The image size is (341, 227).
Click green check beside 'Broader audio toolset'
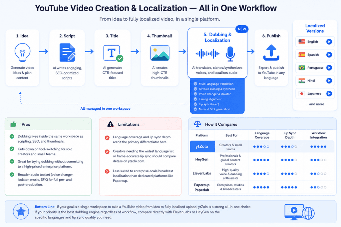[x=12, y=174]
